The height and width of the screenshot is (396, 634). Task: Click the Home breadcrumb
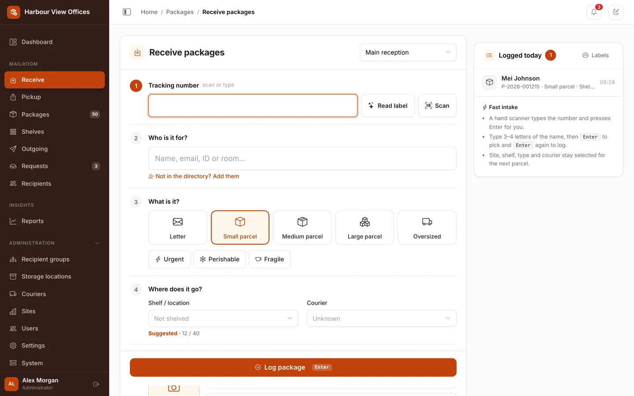[149, 12]
